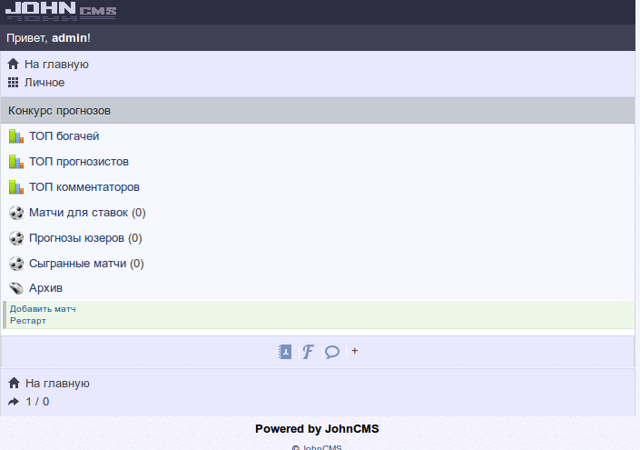Click the 'Powered by JohnCMS' text

(x=317, y=429)
